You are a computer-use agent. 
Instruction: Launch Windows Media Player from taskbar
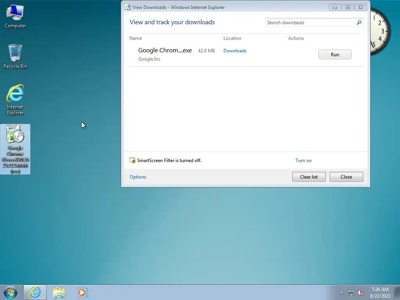[x=83, y=292]
